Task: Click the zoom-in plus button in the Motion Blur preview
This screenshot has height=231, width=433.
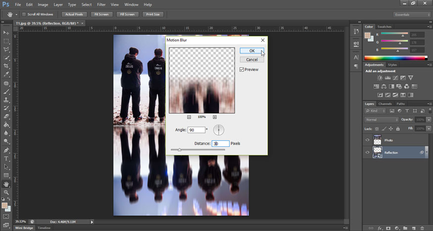Action: [x=215, y=117]
